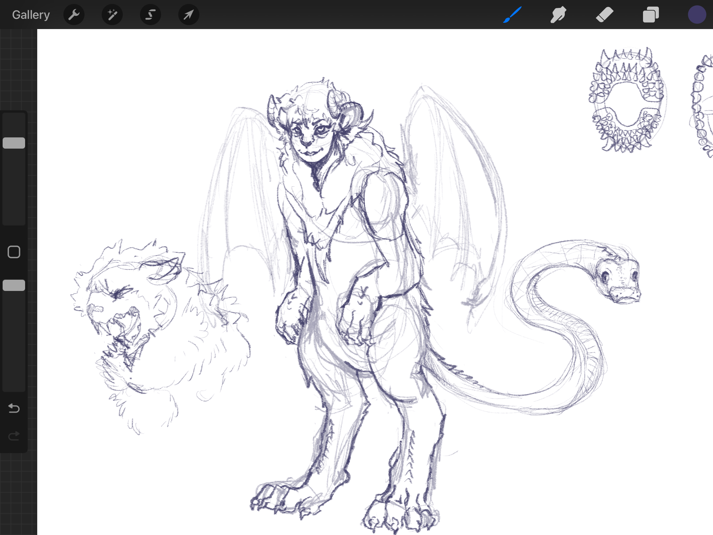Open the Actions wrench menu

[74, 15]
